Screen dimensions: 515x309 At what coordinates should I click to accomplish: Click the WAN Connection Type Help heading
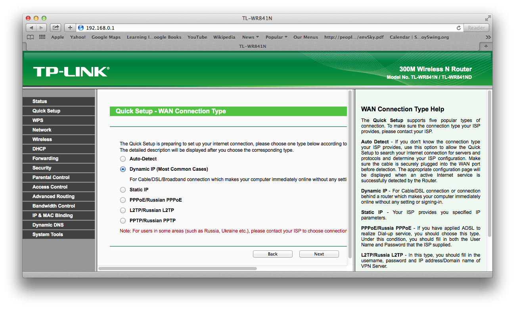[x=403, y=109]
